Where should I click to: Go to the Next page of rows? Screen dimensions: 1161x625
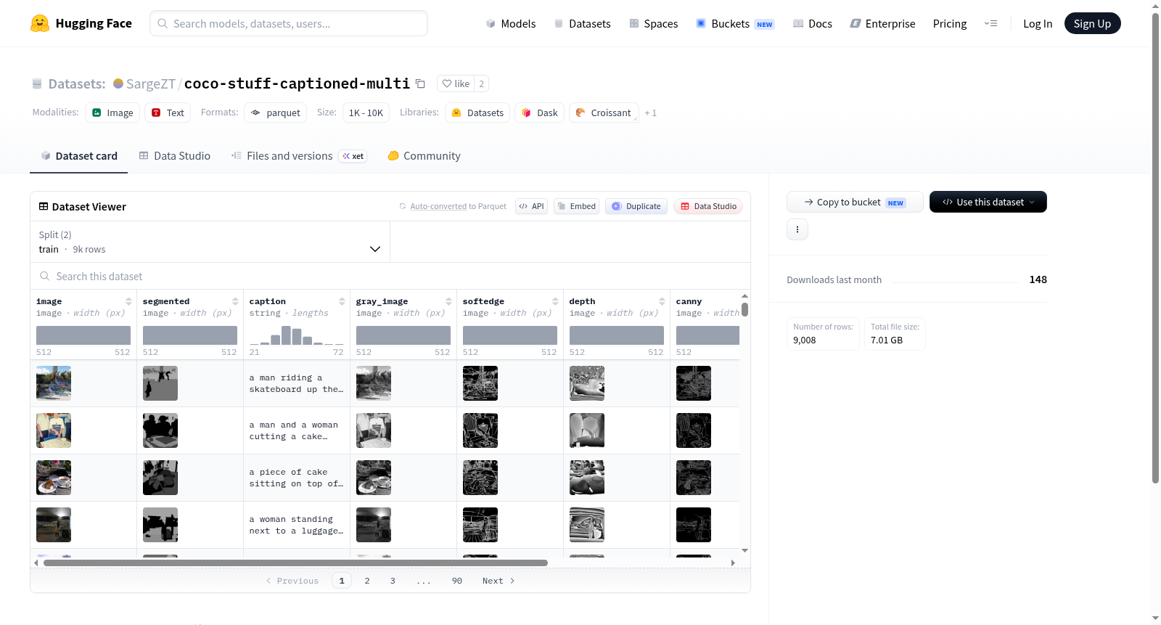(x=499, y=581)
